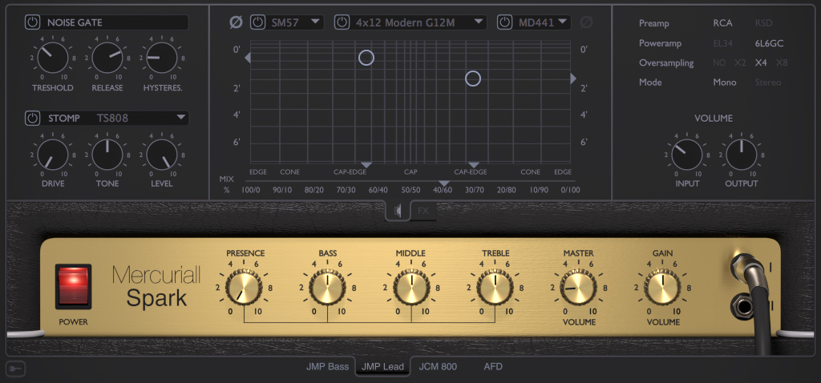The image size is (821, 383).
Task: Set oversampling to X4
Action: (761, 62)
